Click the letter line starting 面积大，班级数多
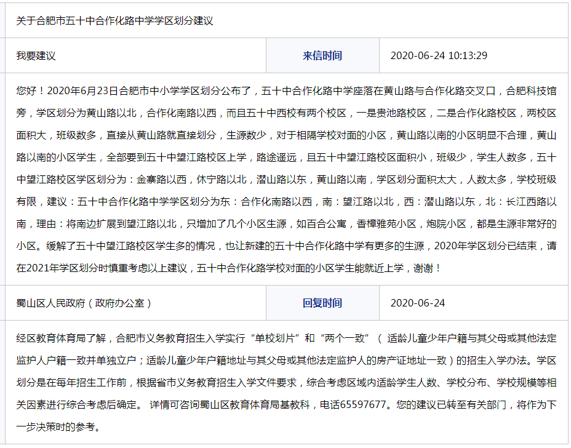 (x=286, y=135)
